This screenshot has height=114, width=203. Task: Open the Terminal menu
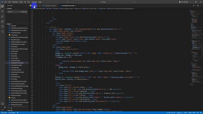[x=34, y=2]
